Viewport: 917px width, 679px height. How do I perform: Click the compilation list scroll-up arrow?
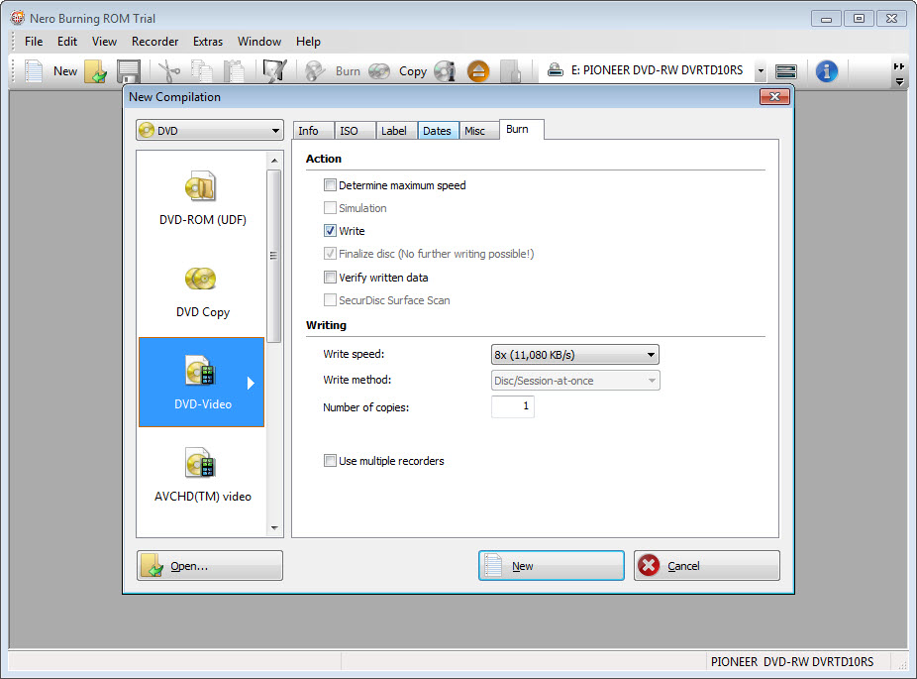coord(274,160)
